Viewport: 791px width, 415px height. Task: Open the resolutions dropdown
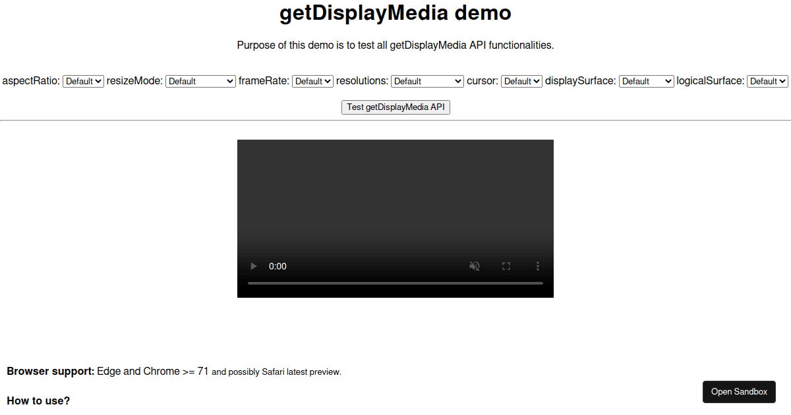[x=427, y=81]
